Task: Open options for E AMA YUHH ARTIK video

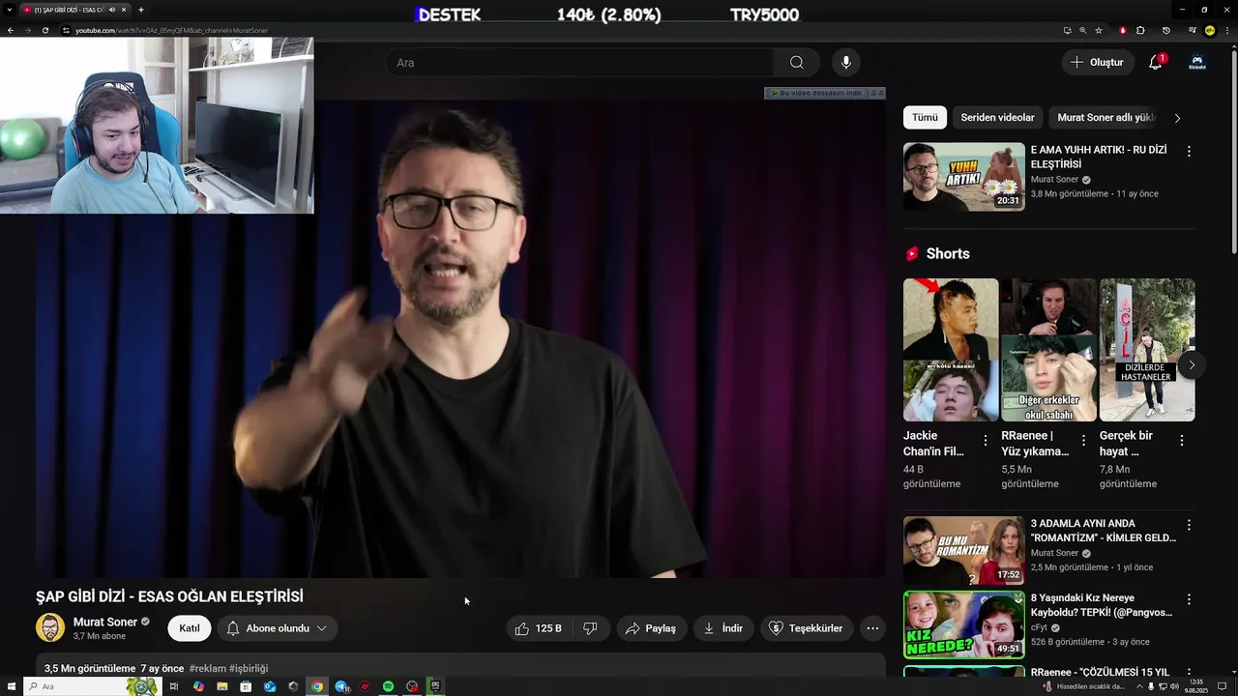Action: [1189, 152]
